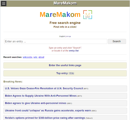Click the colorful MareMakom wordmark
Image resolution: width=130 pixels, height=120 pixels.
click(60, 14)
